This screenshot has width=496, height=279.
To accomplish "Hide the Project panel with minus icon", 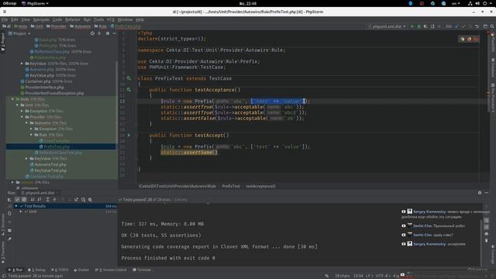I will (x=115, y=33).
